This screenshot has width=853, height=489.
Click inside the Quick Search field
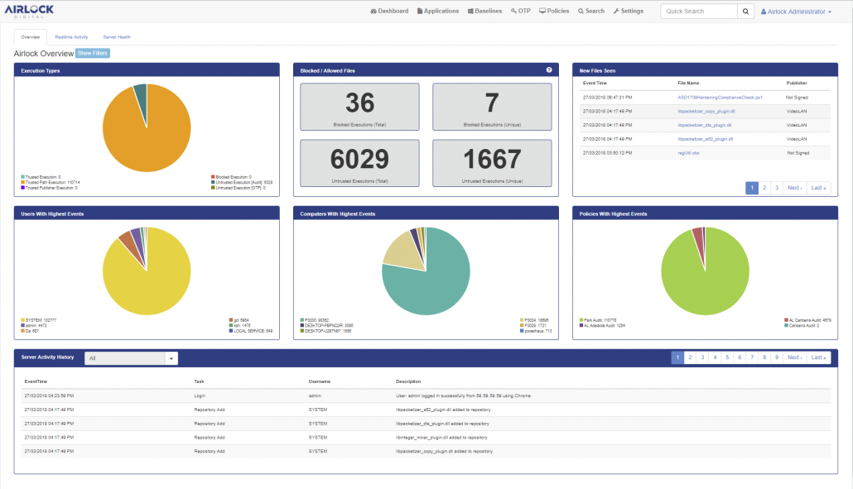pyautogui.click(x=698, y=12)
